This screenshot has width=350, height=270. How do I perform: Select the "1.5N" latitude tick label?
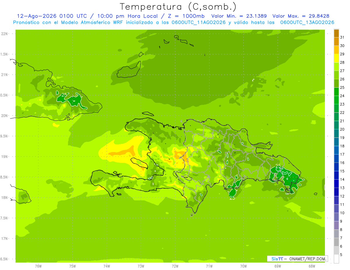click(x=5, y=54)
